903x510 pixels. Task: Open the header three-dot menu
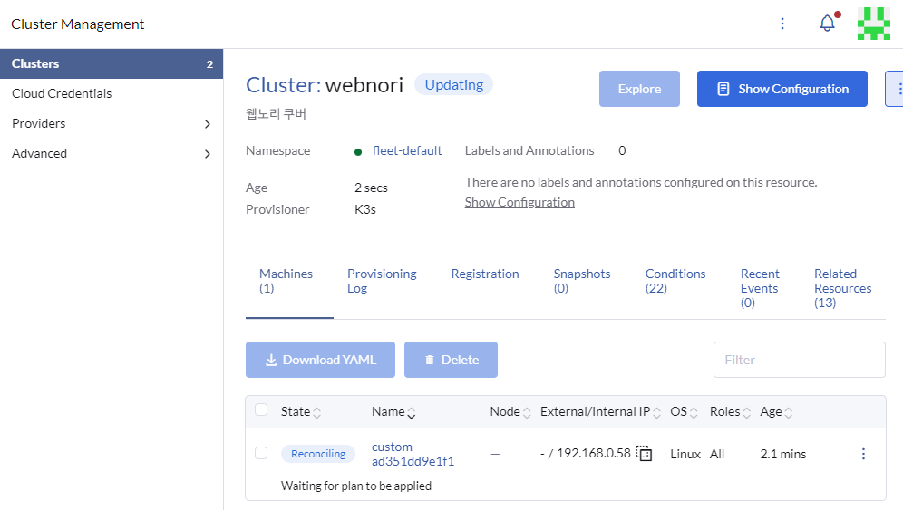coord(782,24)
